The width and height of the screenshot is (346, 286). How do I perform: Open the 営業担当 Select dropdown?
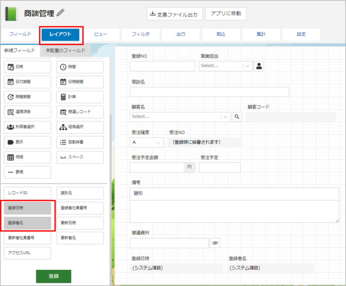[225, 66]
